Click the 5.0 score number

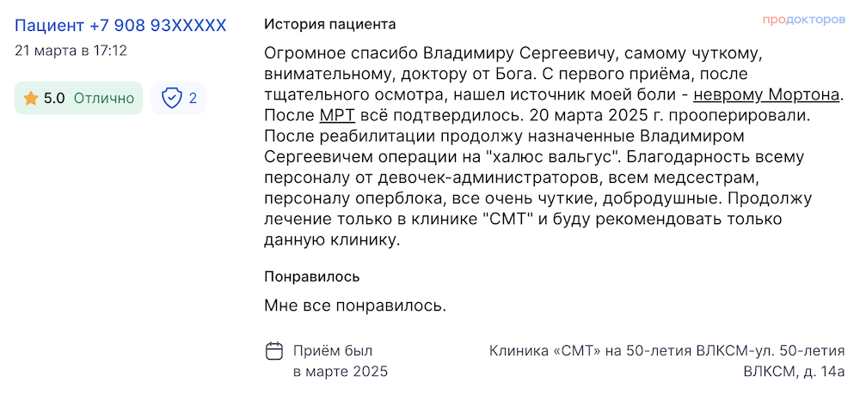point(54,98)
